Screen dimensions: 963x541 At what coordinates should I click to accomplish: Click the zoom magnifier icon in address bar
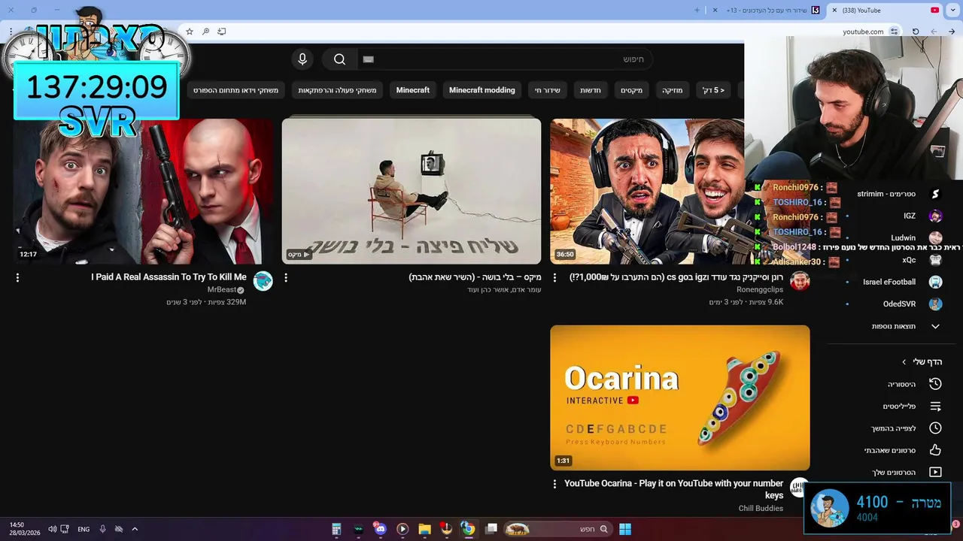pos(205,32)
